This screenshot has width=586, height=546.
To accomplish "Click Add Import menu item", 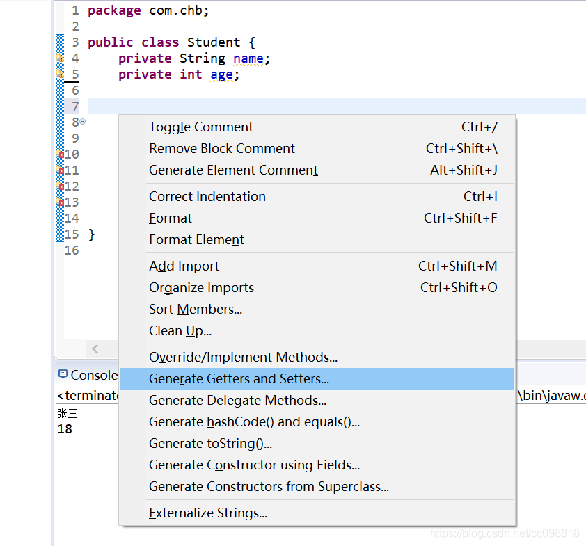I will (x=317, y=266).
